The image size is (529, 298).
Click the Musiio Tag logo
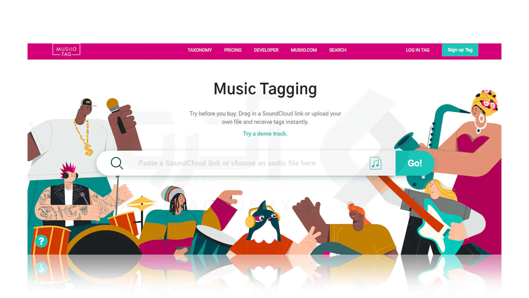coord(66,50)
